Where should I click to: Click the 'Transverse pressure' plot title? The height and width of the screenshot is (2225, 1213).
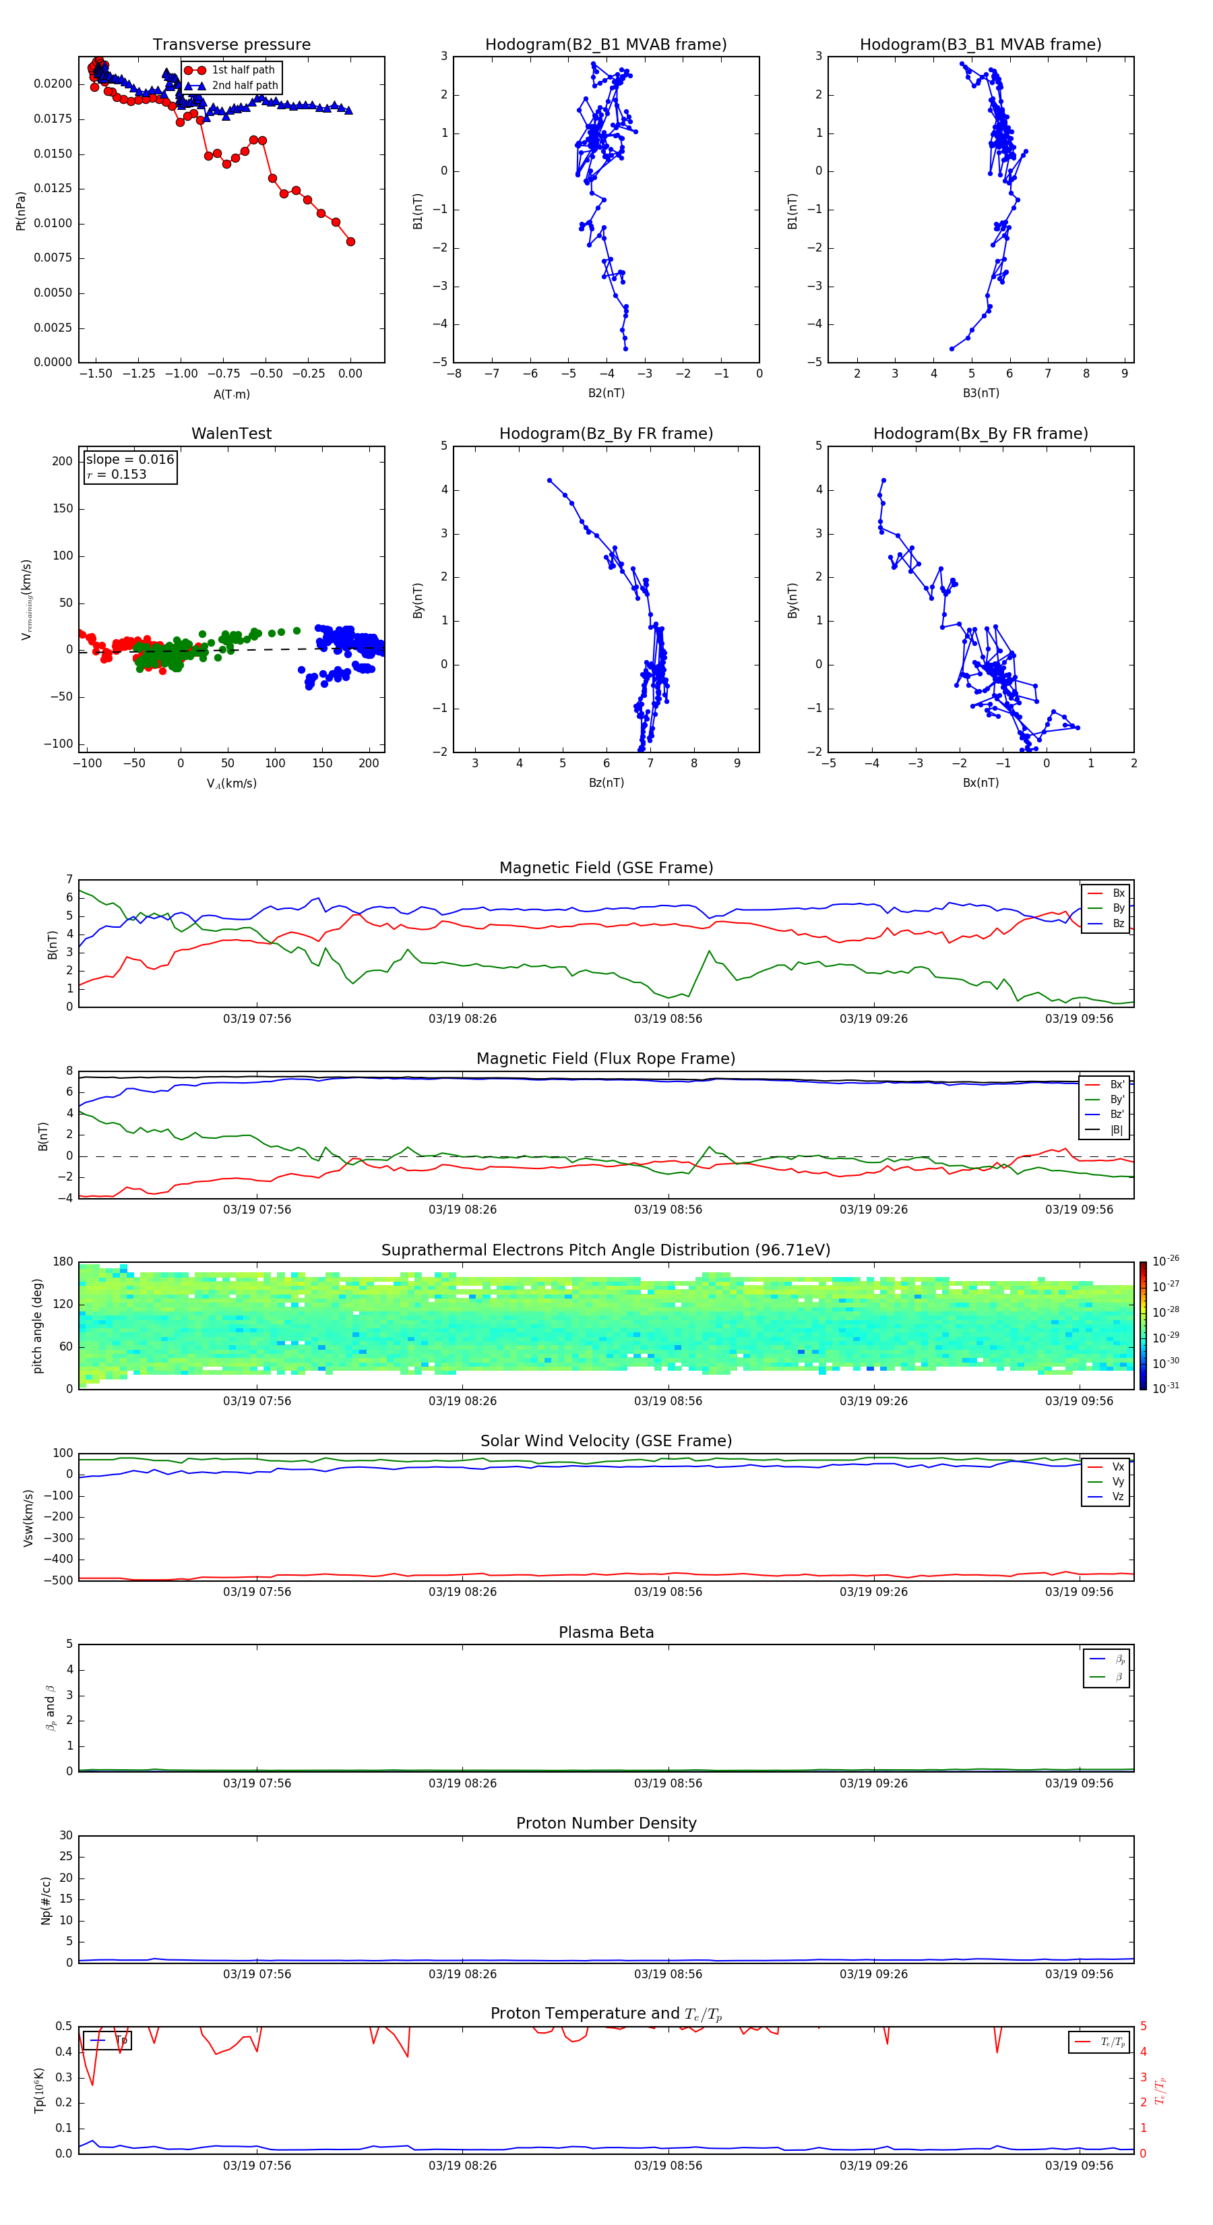pyautogui.click(x=231, y=45)
